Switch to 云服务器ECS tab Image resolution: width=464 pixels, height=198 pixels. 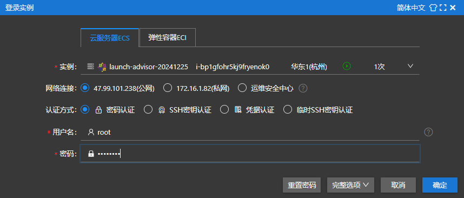[x=110, y=38]
